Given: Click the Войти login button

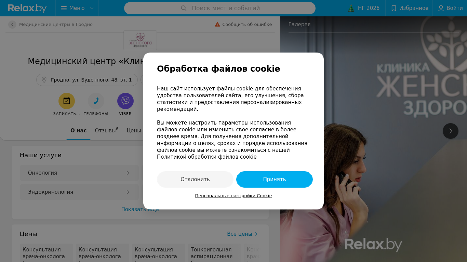Looking at the screenshot, I should (x=450, y=8).
